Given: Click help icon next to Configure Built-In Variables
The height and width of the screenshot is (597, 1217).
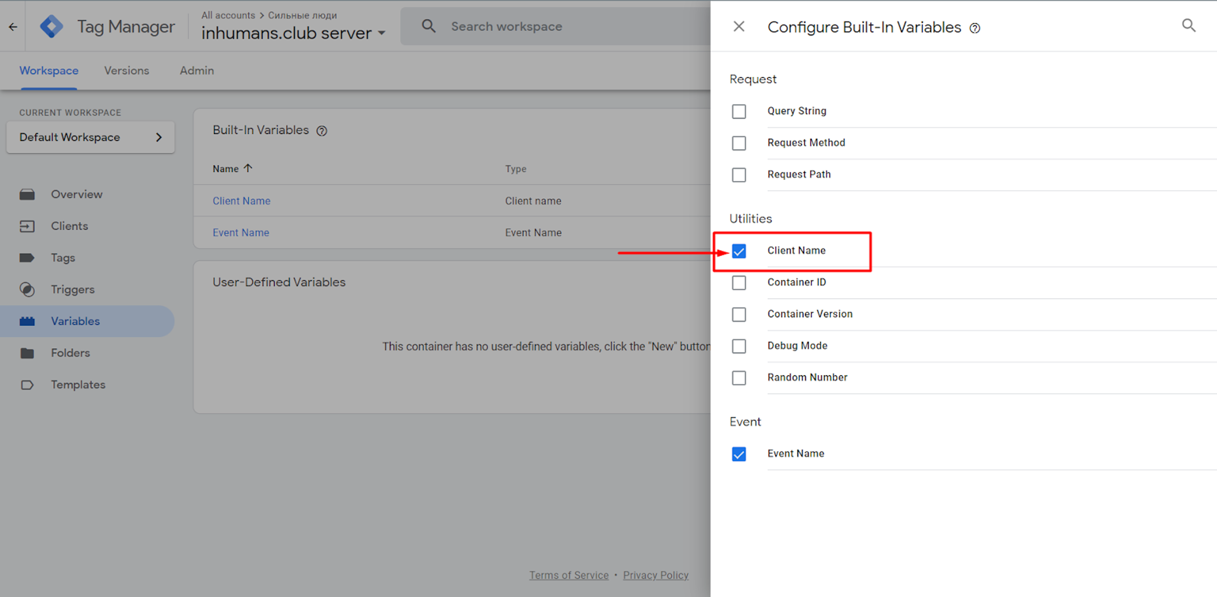Looking at the screenshot, I should click(975, 28).
